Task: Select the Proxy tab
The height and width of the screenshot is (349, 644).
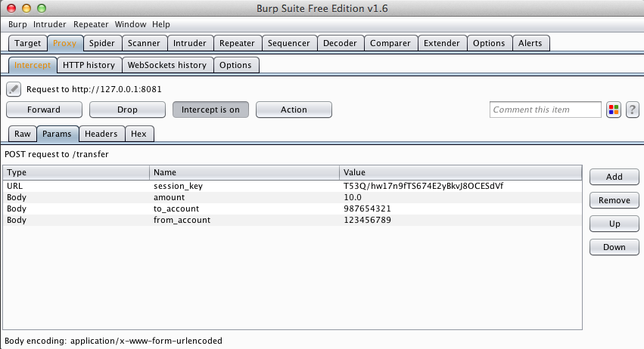Action: click(x=65, y=43)
